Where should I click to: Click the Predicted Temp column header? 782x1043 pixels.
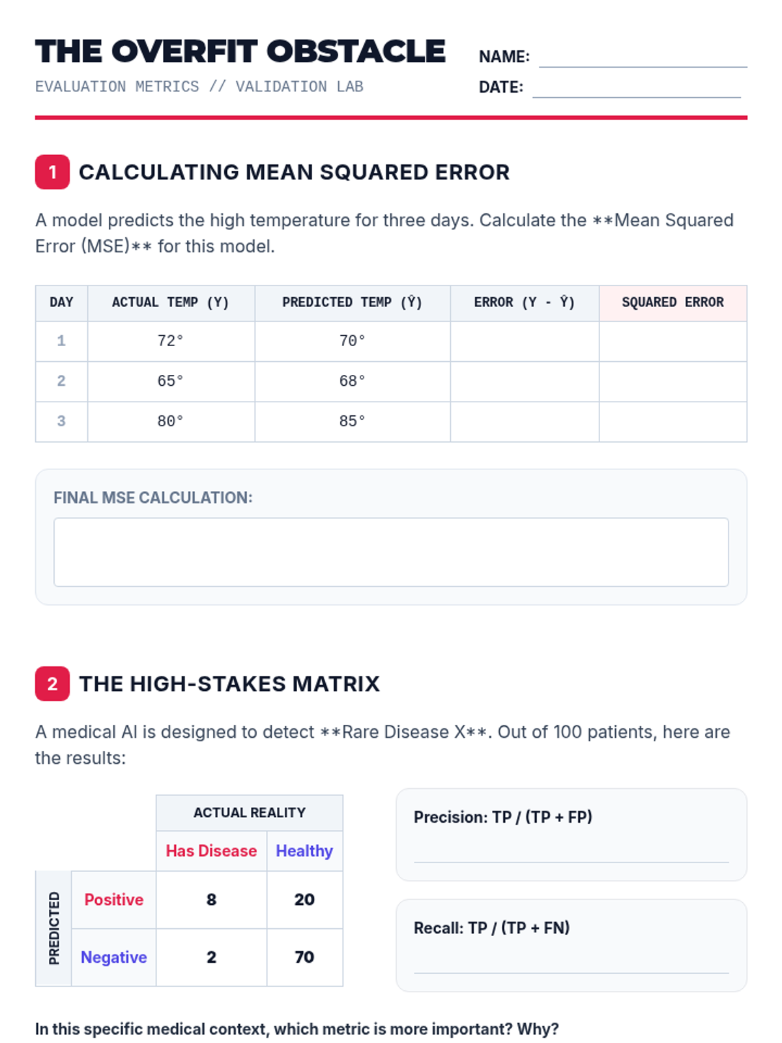click(x=352, y=302)
